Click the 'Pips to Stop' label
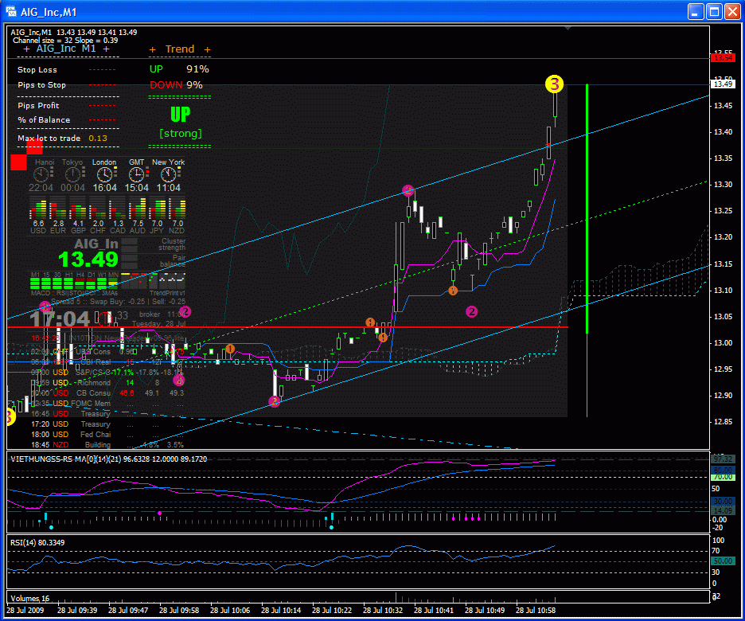The height and width of the screenshot is (621, 745). [42, 85]
